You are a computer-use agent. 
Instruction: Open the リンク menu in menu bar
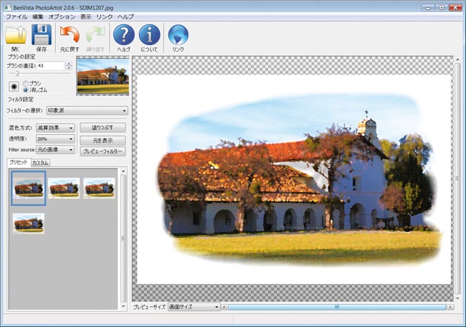[105, 17]
